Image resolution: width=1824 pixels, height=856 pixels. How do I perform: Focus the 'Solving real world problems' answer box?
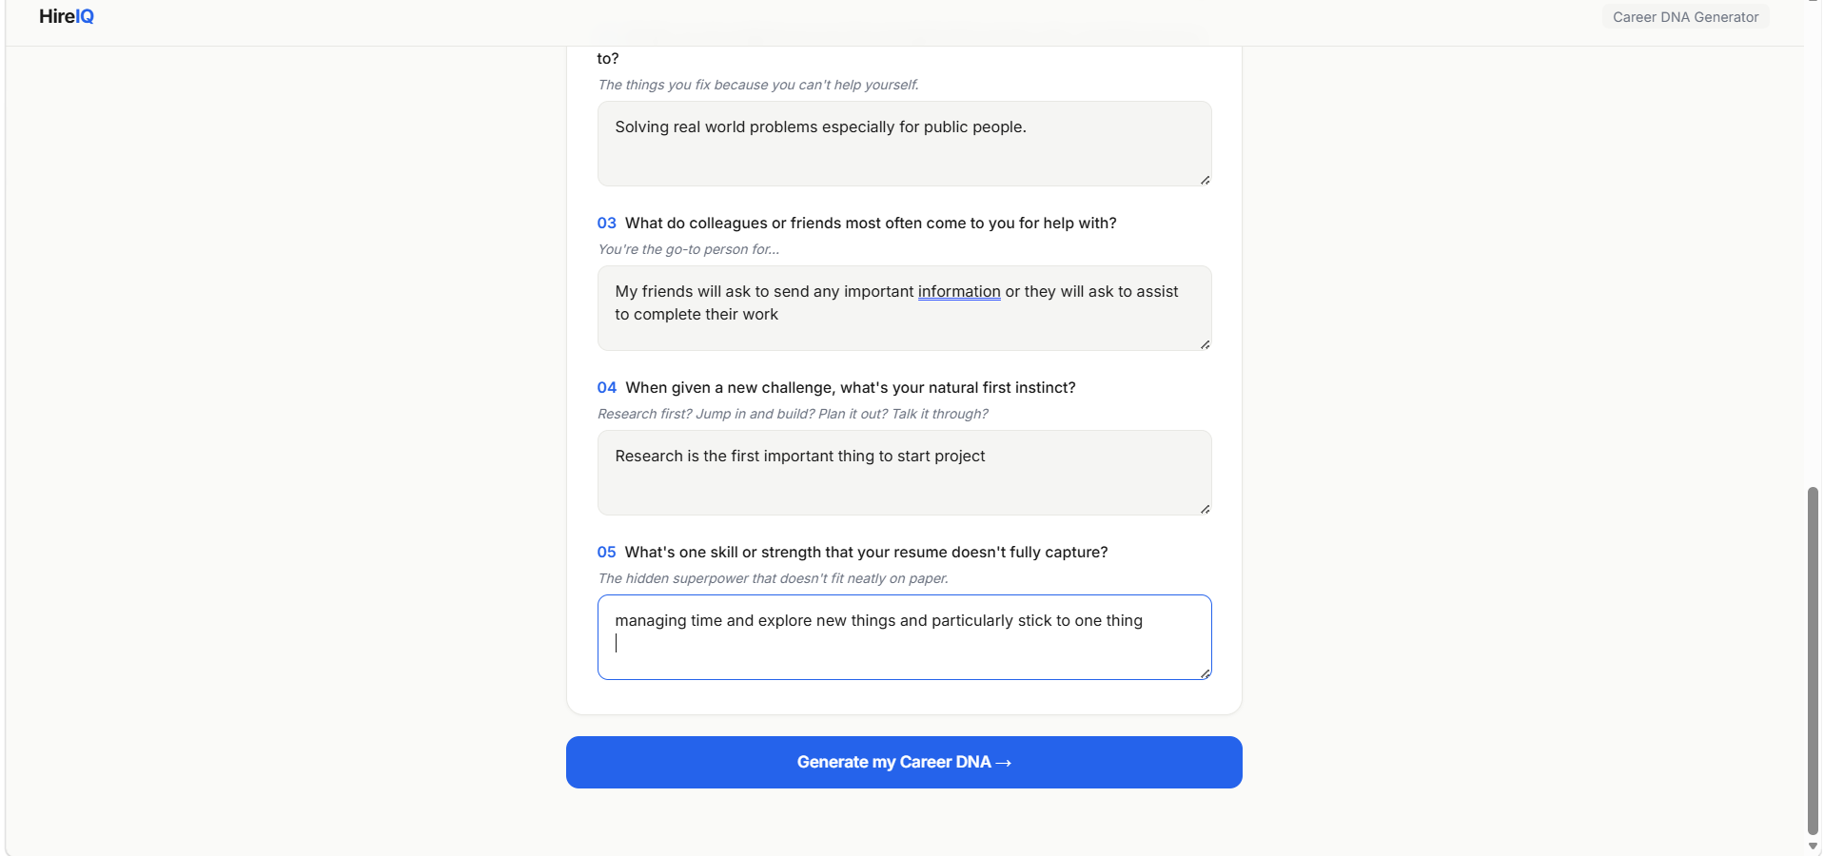(904, 144)
